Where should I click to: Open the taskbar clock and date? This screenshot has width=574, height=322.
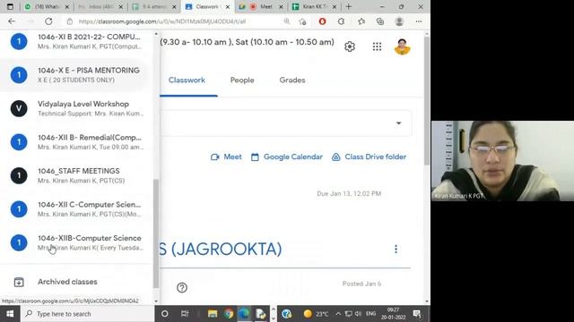[x=393, y=314]
